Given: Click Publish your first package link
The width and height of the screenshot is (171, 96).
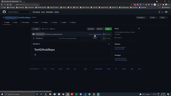Looking at the screenshot, I should click(121, 60).
